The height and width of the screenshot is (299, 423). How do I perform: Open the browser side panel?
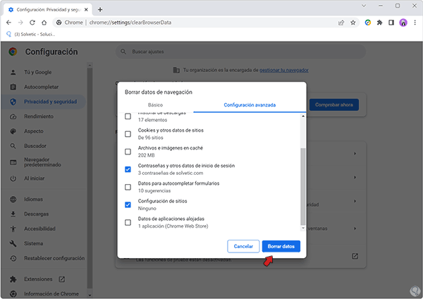click(x=391, y=22)
